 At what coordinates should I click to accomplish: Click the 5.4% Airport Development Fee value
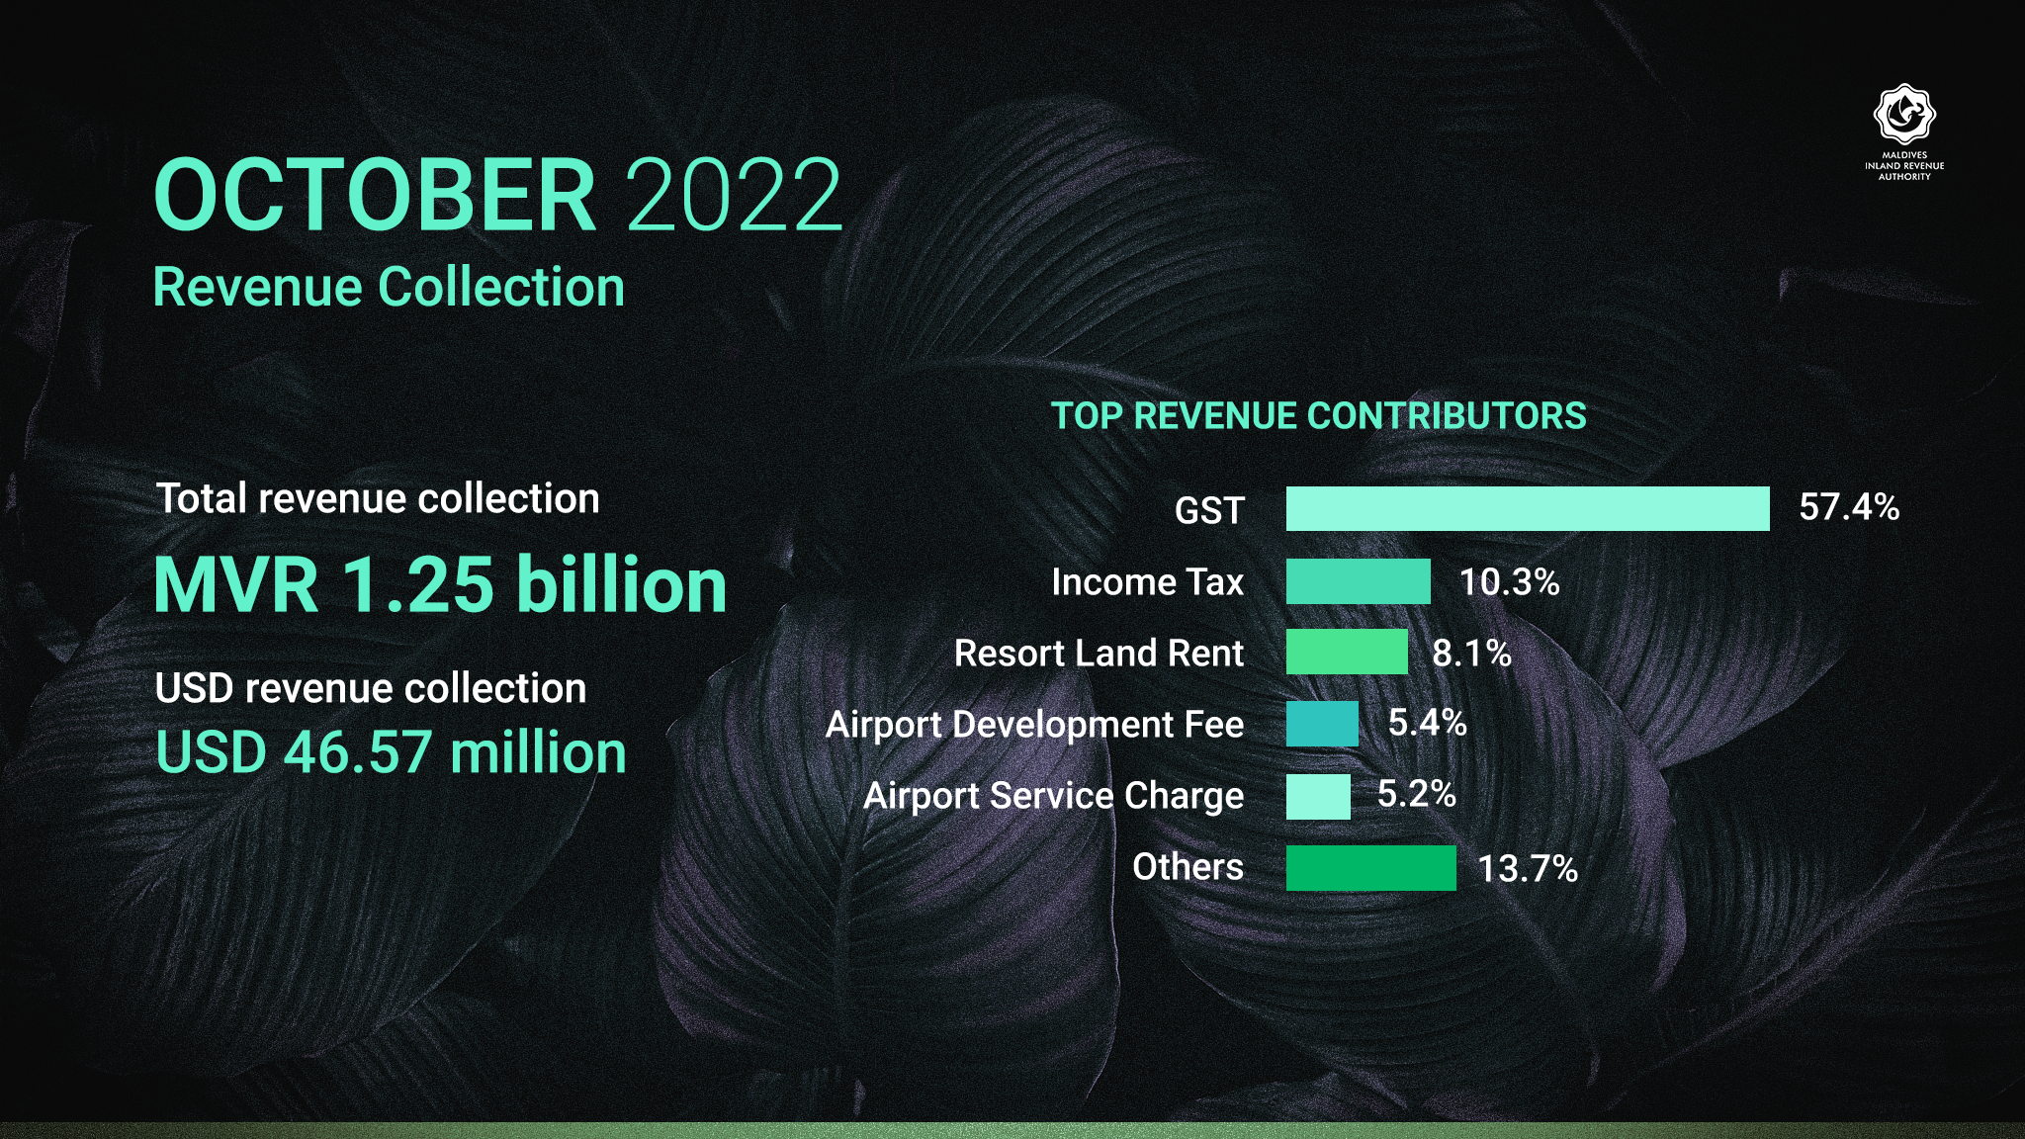[x=1428, y=723]
